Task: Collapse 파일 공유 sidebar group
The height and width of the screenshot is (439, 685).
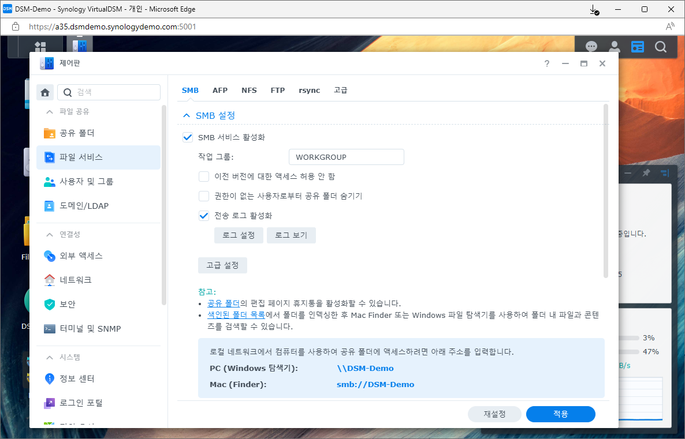Action: click(x=49, y=112)
